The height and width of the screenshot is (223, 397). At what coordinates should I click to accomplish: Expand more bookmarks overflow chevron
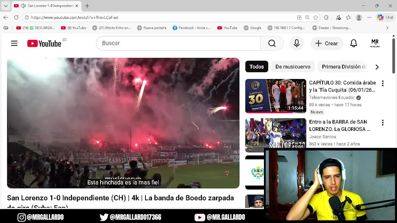[x=387, y=28]
